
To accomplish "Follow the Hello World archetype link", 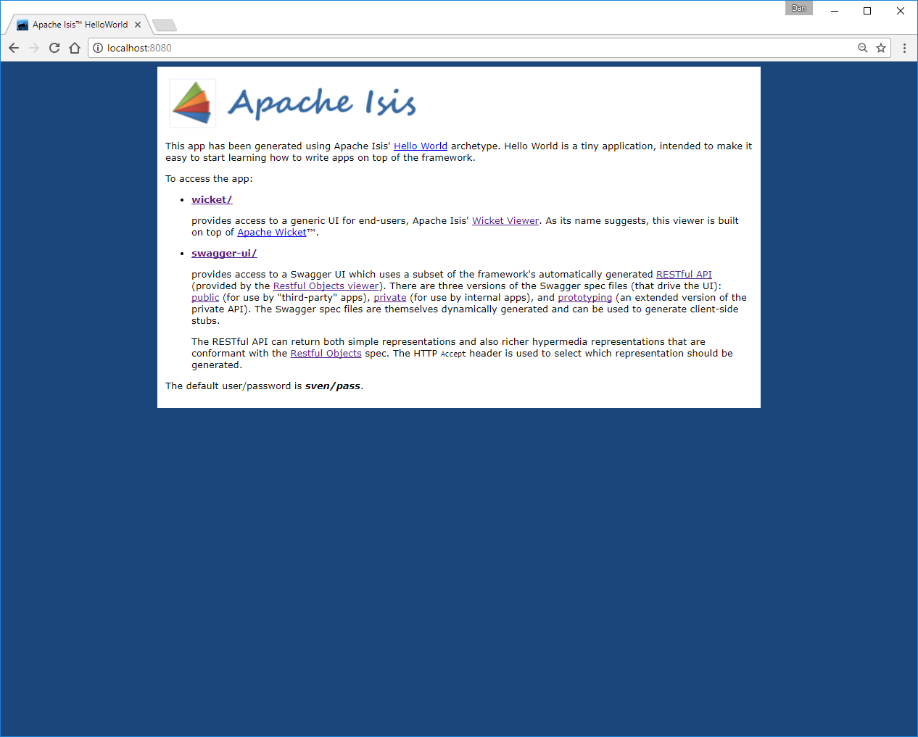I will click(x=421, y=146).
